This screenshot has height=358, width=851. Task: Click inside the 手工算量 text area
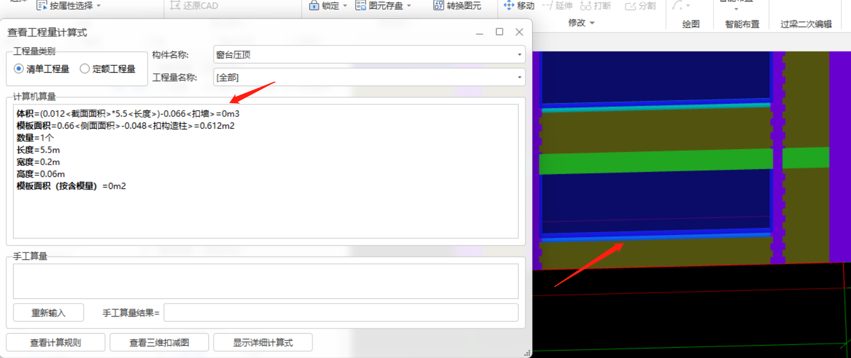point(266,281)
